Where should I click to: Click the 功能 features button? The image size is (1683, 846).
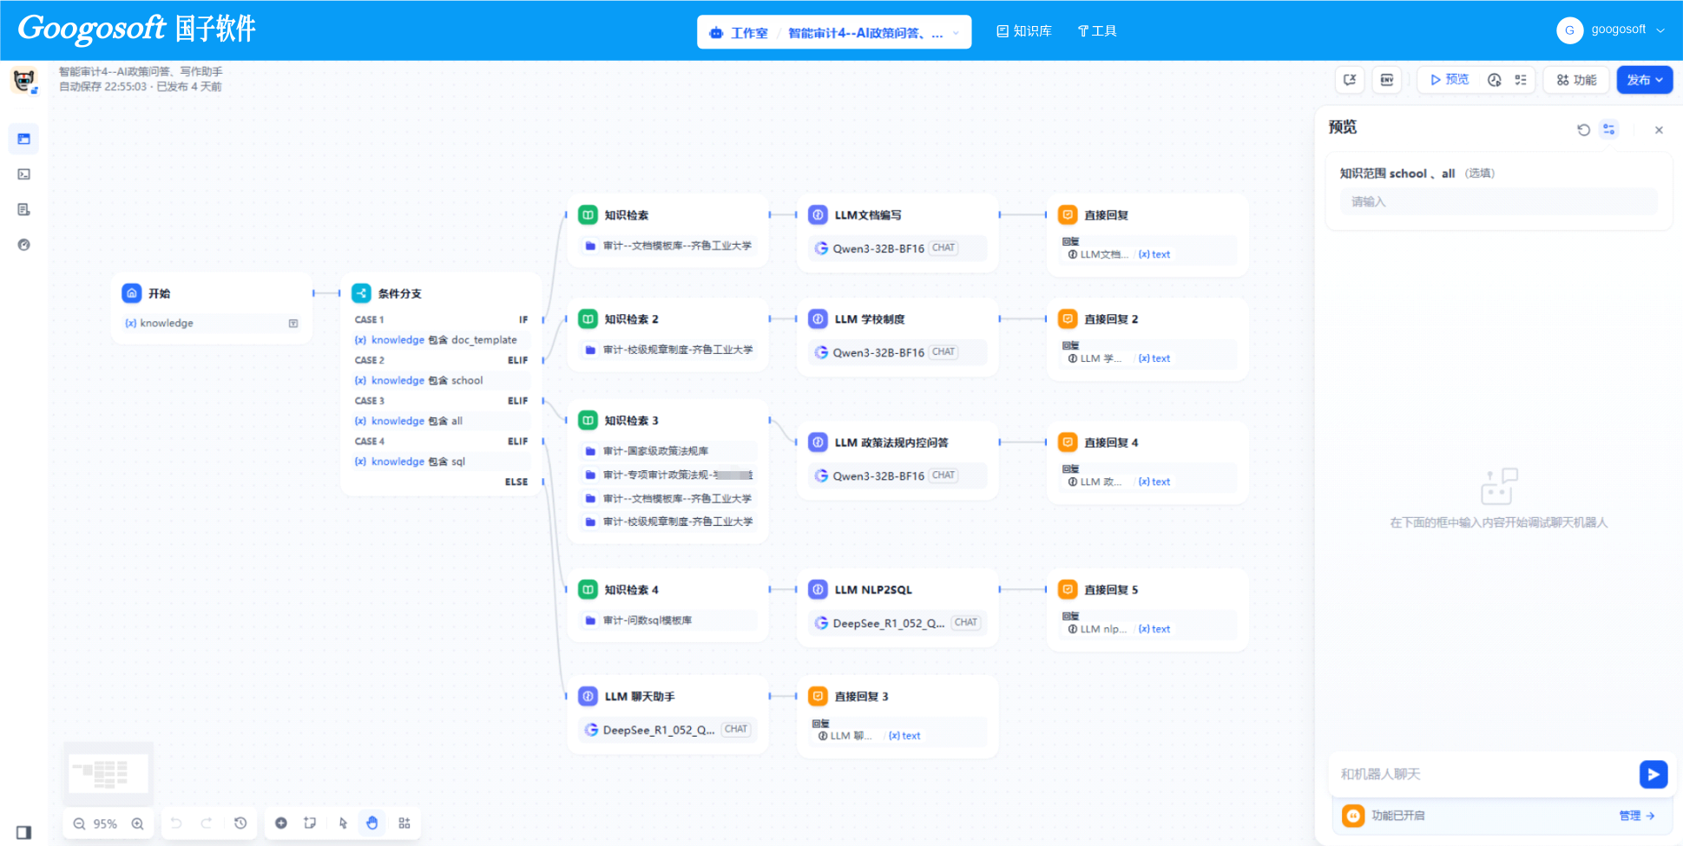tap(1576, 80)
